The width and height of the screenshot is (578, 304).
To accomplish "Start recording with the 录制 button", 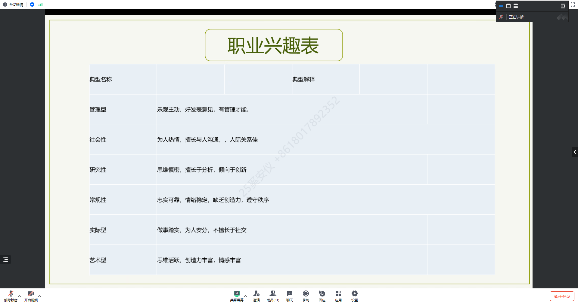I will [x=306, y=296].
